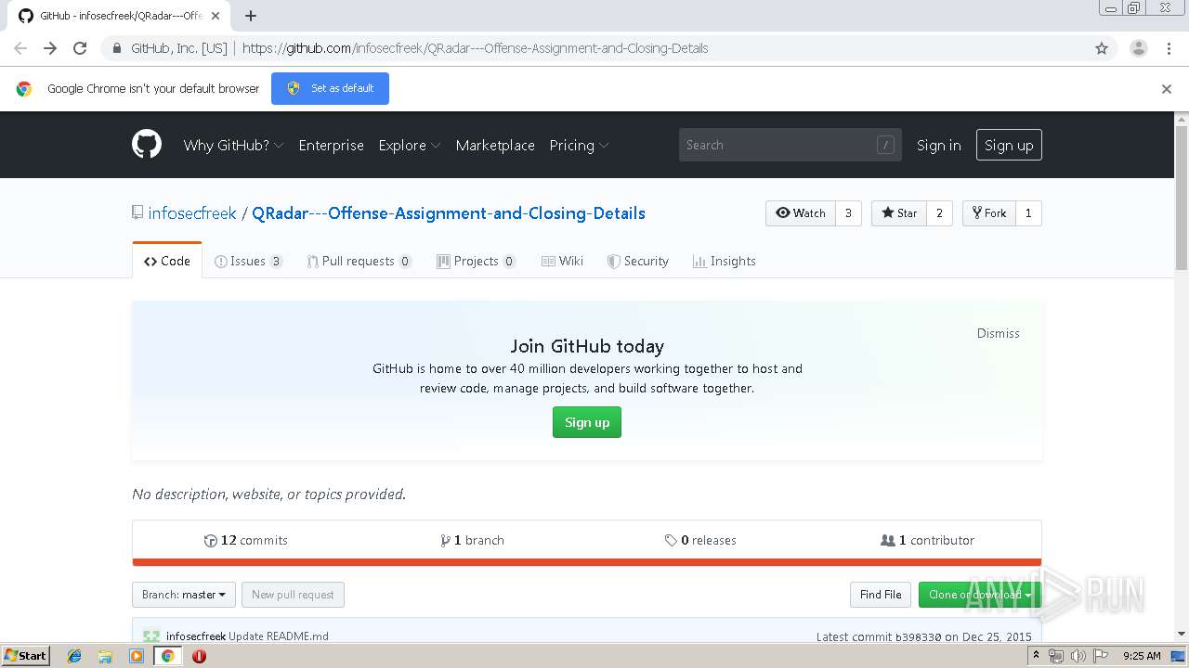Click the stargazers count 2

coord(939,213)
